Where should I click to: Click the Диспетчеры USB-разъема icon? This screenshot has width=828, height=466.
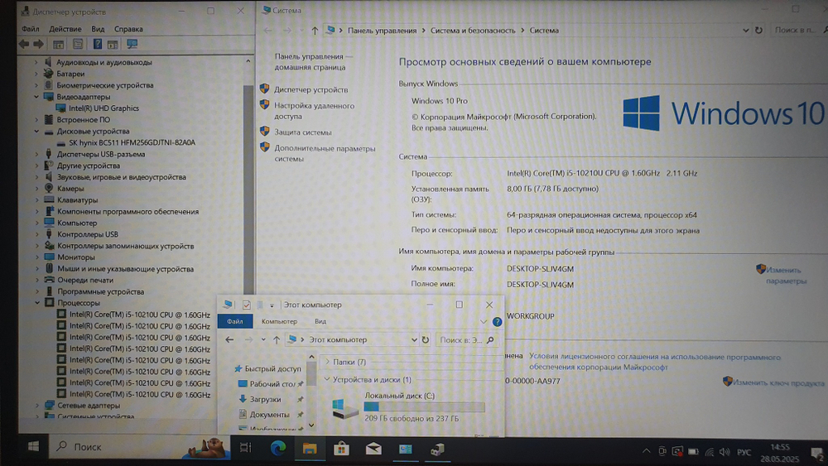49,154
